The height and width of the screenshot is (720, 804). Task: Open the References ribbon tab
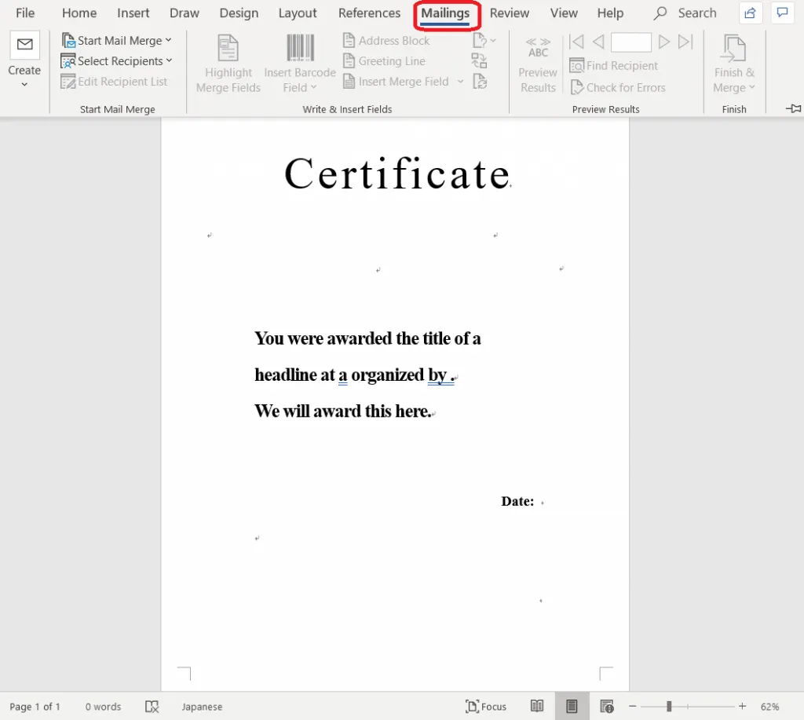pyautogui.click(x=369, y=13)
